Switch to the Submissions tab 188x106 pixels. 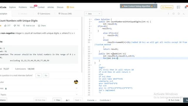pyautogui.click(x=44, y=14)
